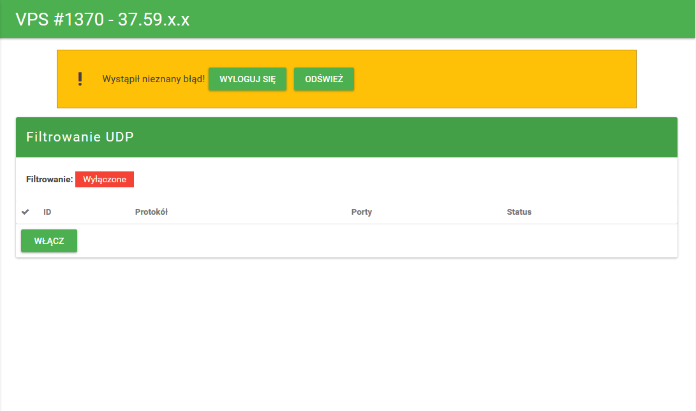The height and width of the screenshot is (411, 696).
Task: Click the VPS #1370 title text
Action: point(59,20)
